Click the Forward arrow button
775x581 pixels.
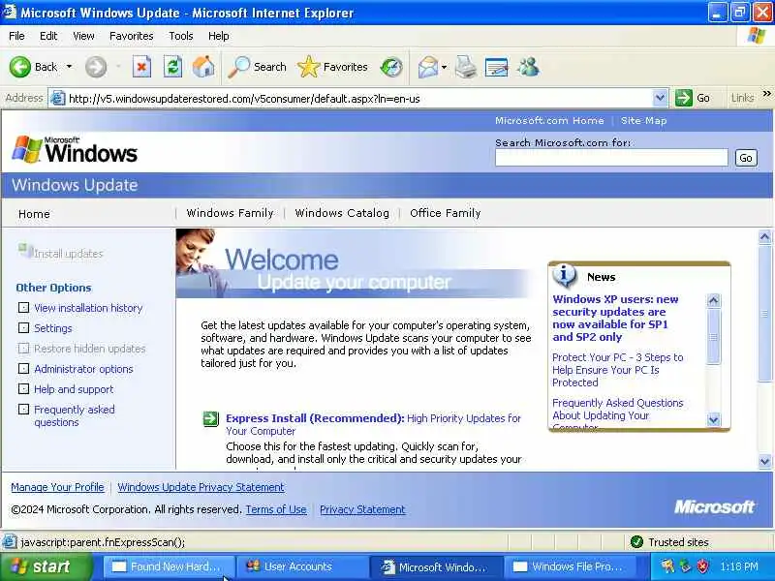96,67
